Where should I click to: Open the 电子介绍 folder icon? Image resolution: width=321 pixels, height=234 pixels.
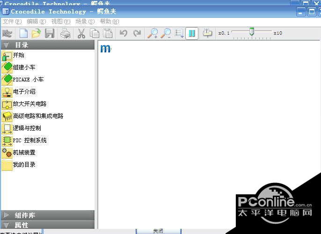[x=7, y=92]
